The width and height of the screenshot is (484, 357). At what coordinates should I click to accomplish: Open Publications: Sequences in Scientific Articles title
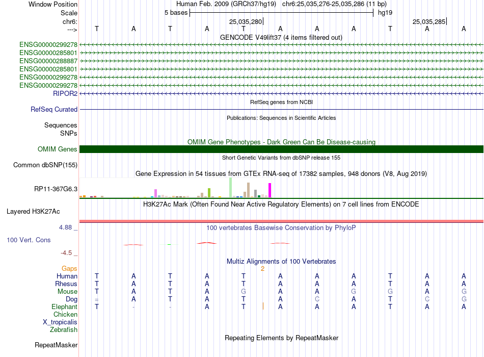click(x=281, y=118)
